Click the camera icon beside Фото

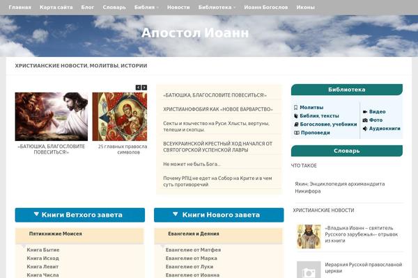coord(365,120)
